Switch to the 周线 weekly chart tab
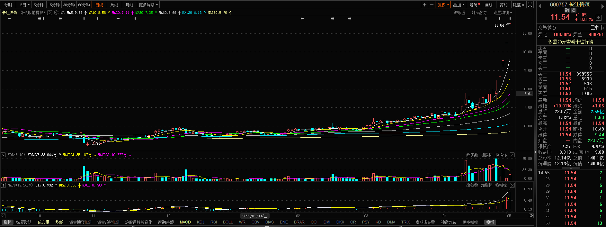The width and height of the screenshot is (606, 227). (114, 5)
